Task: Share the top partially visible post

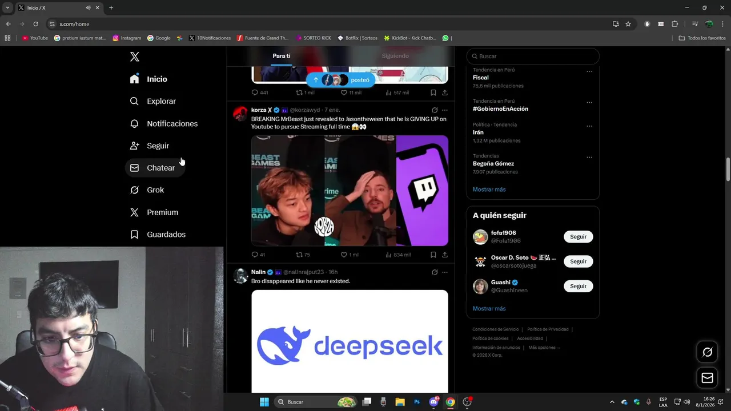Action: [x=445, y=92]
